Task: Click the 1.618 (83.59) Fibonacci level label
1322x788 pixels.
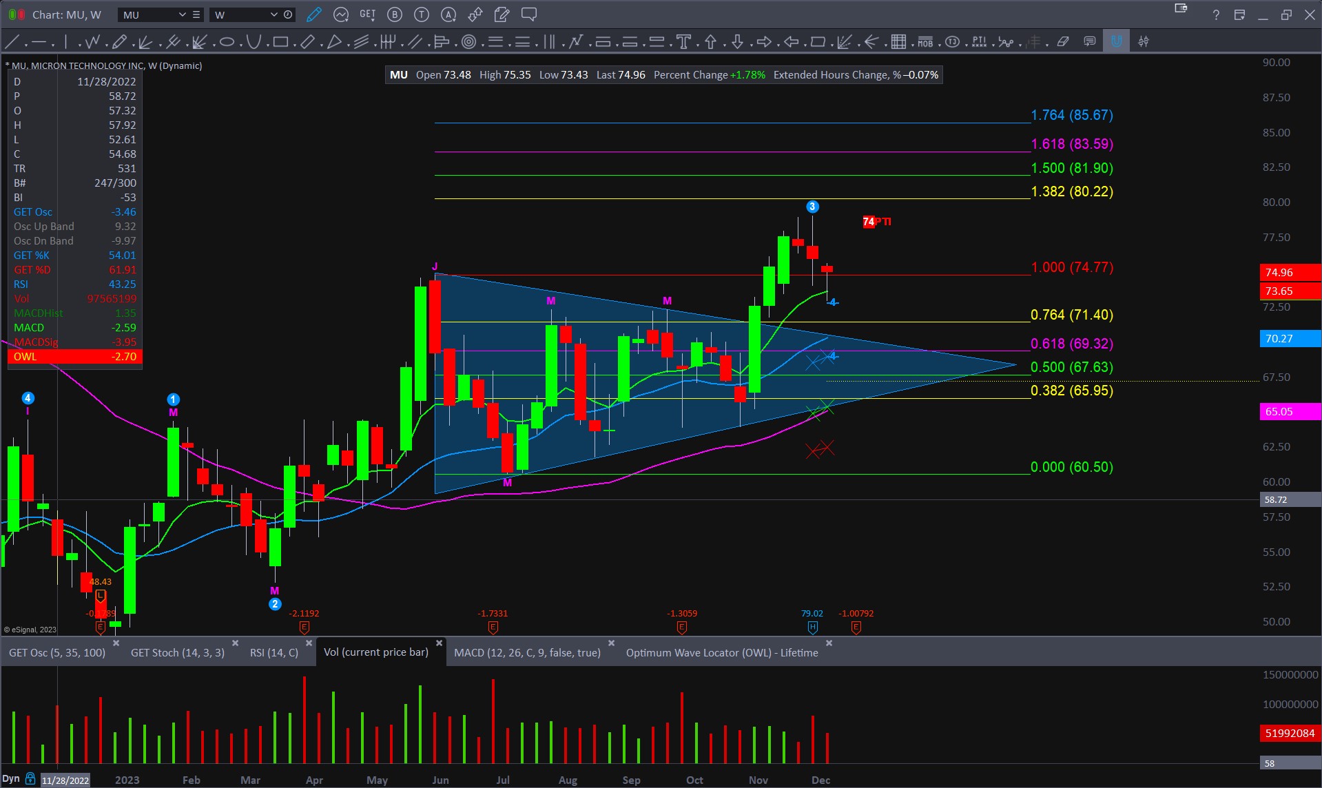Action: click(x=1071, y=144)
